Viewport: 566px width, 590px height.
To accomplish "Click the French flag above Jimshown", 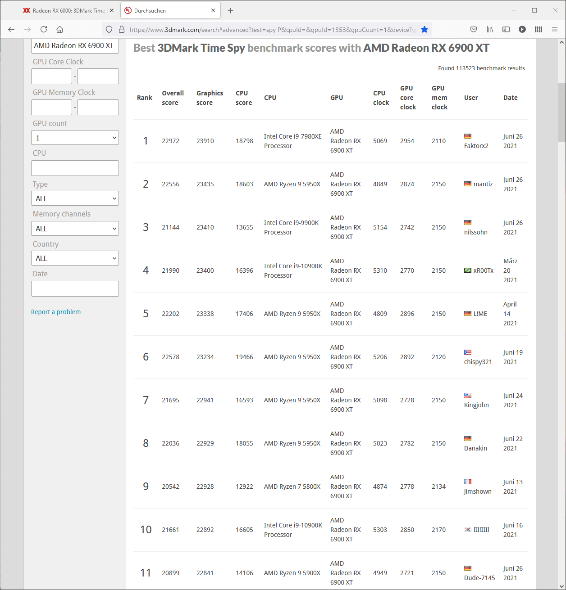I will coord(468,482).
